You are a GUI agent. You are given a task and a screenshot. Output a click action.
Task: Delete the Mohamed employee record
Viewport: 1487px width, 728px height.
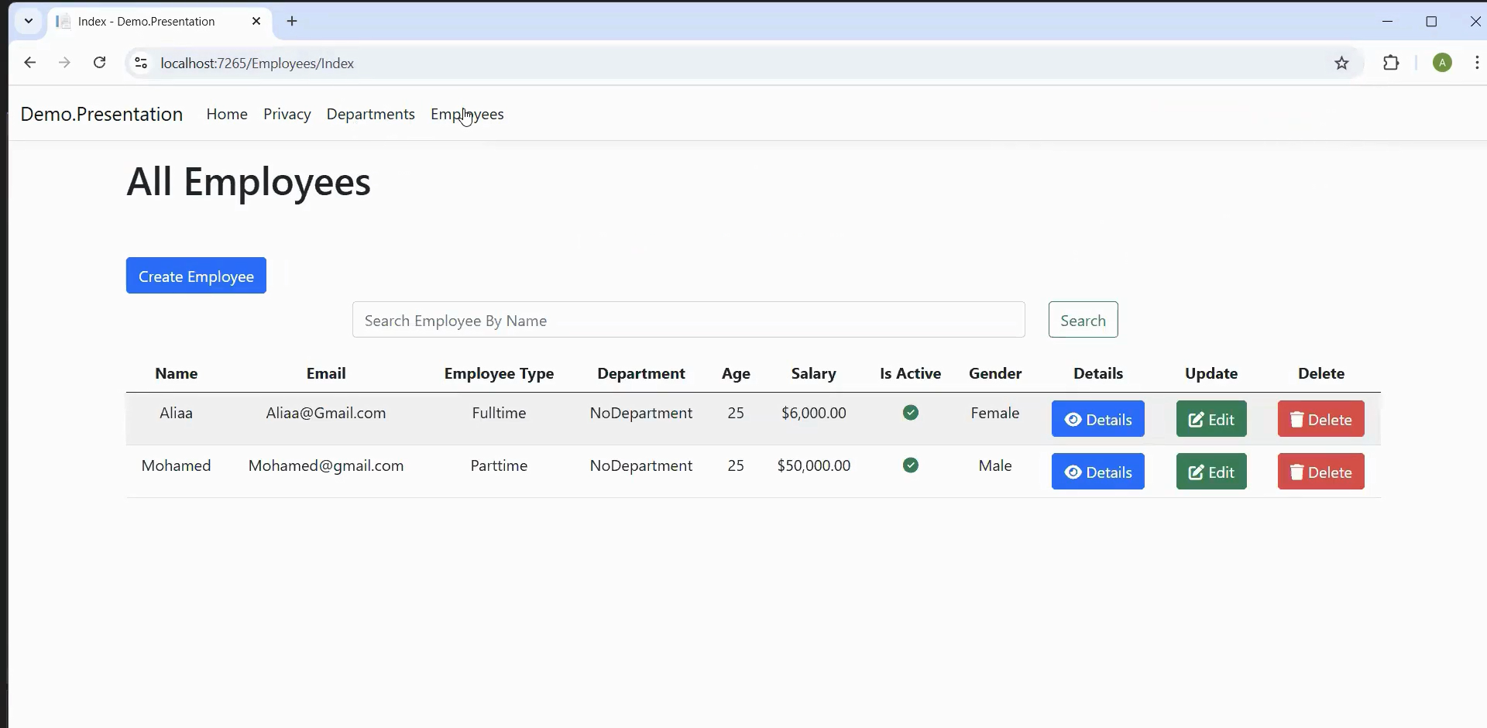coord(1320,472)
